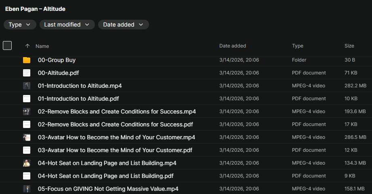
Task: Open 02-Remove Blocks and Create Conditions pdf name
Action: [115, 124]
